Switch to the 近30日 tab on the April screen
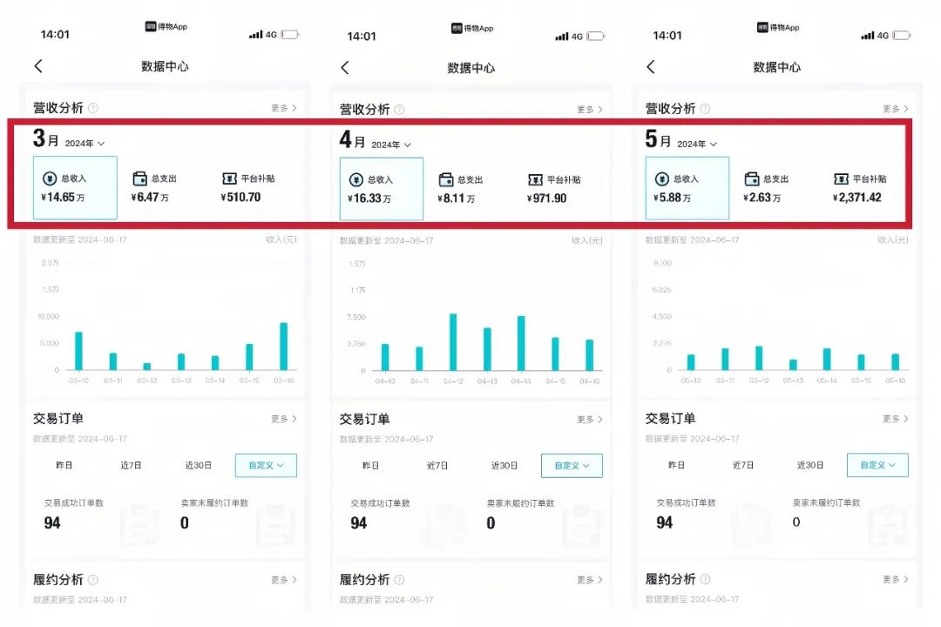The height and width of the screenshot is (627, 941). tap(504, 465)
